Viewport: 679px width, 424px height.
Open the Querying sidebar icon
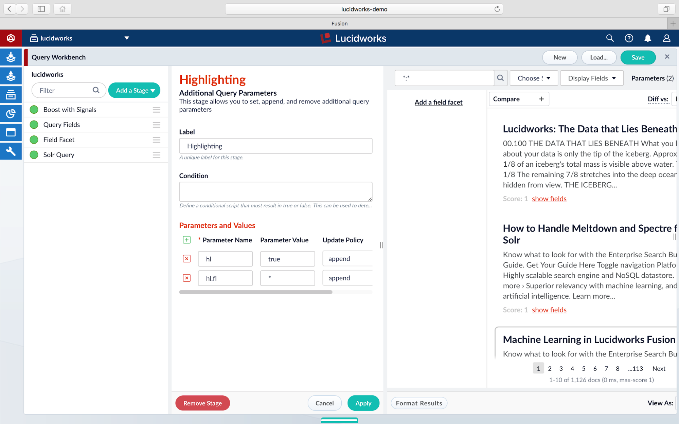pos(11,76)
